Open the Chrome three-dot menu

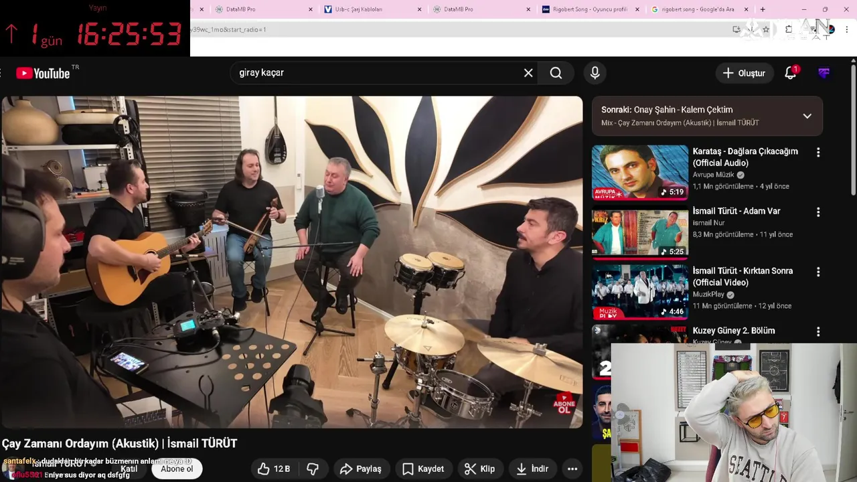coord(847,29)
